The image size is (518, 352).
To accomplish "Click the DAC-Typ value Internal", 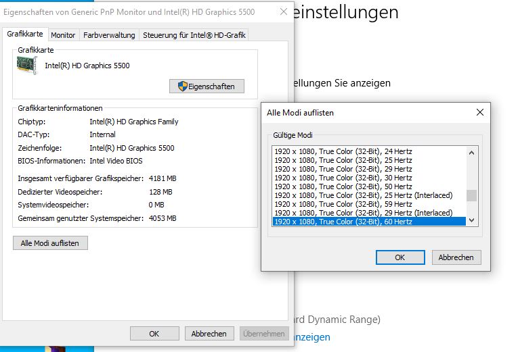I will (x=102, y=134).
